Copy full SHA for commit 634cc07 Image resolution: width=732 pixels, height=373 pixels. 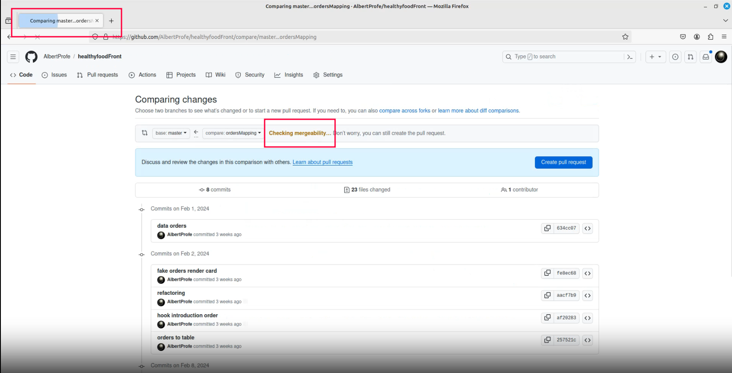pos(547,228)
